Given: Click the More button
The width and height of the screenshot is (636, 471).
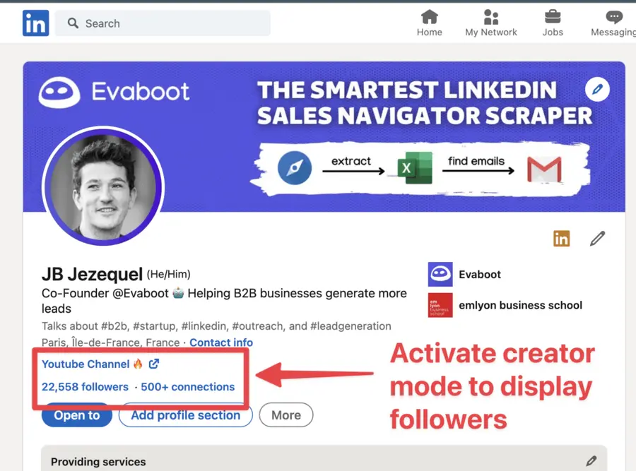Looking at the screenshot, I should [x=286, y=415].
